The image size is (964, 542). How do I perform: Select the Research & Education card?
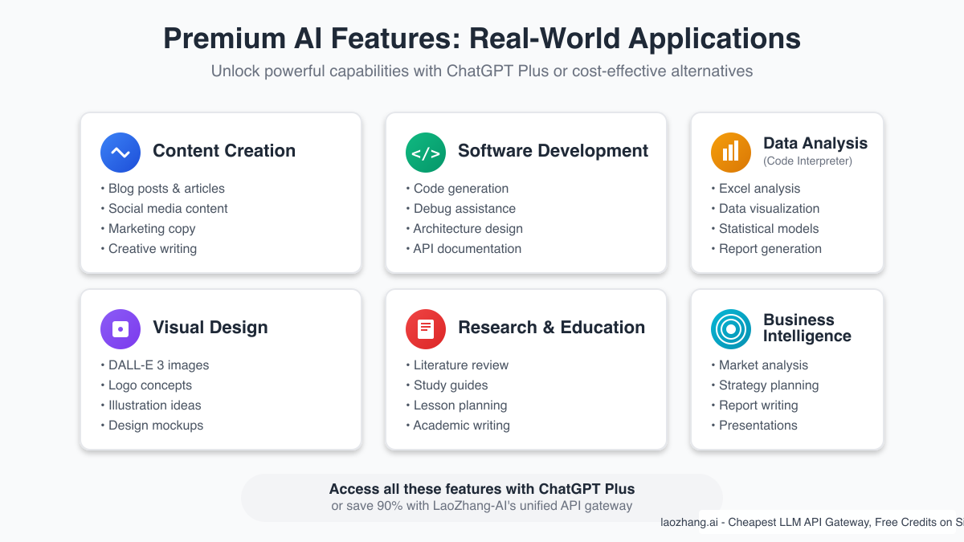click(525, 369)
